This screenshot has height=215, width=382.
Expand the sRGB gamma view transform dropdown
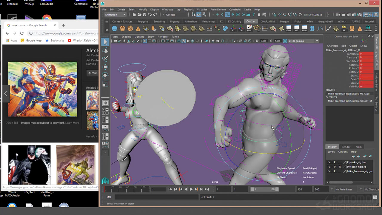pos(317,41)
